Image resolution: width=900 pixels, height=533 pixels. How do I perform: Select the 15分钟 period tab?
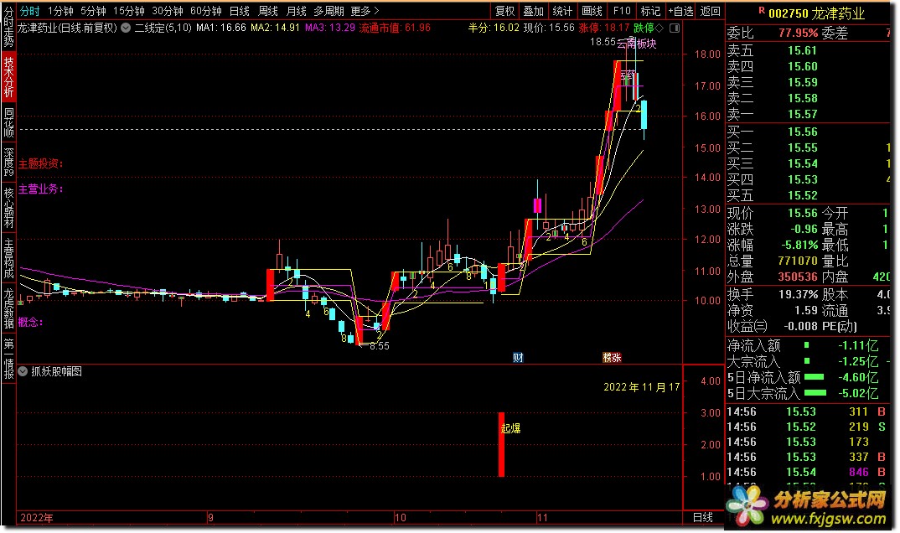[x=128, y=11]
